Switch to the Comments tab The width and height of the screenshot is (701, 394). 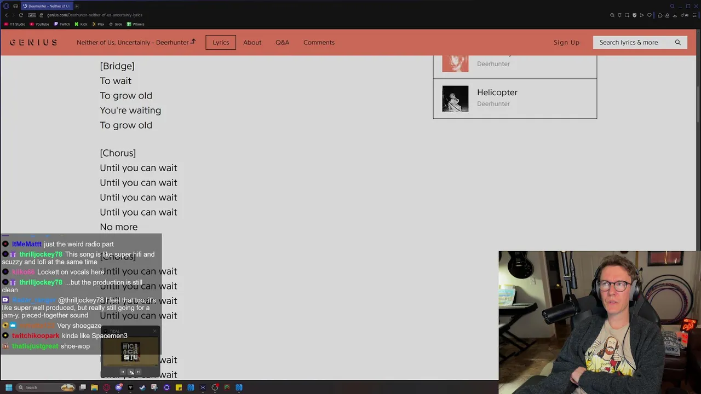coord(319,42)
